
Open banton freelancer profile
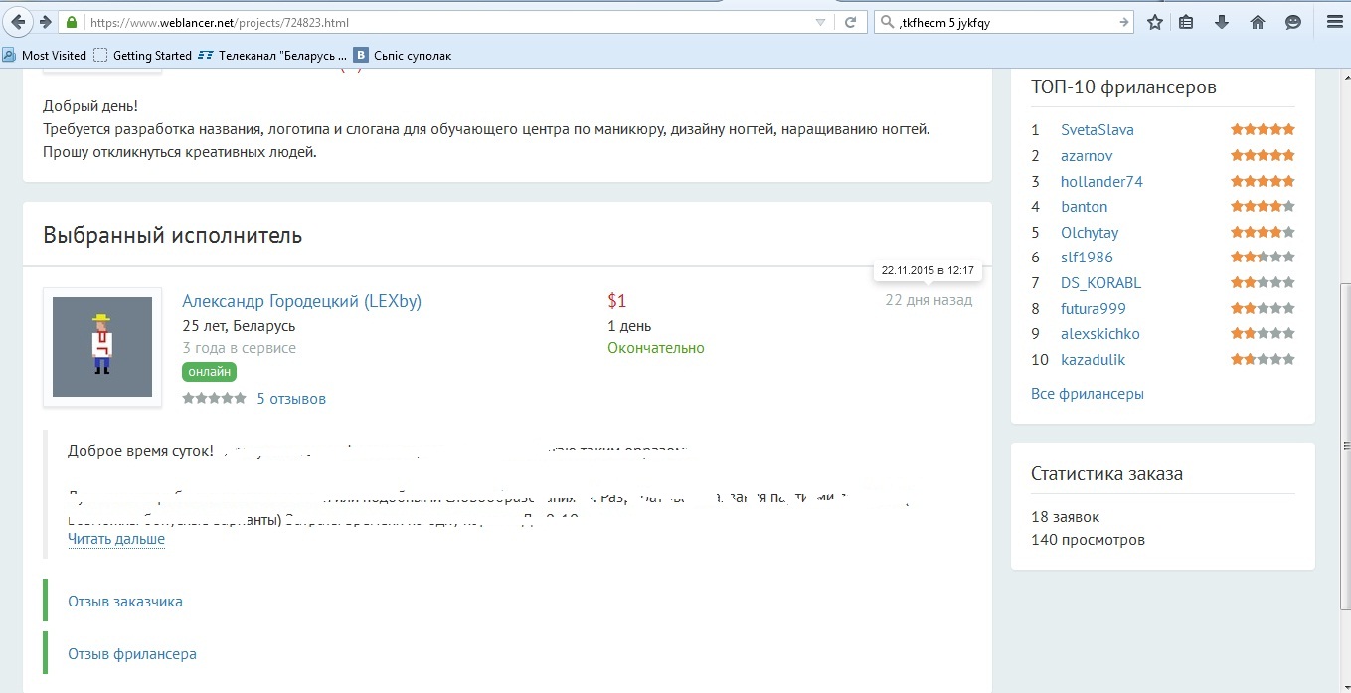pyautogui.click(x=1084, y=207)
